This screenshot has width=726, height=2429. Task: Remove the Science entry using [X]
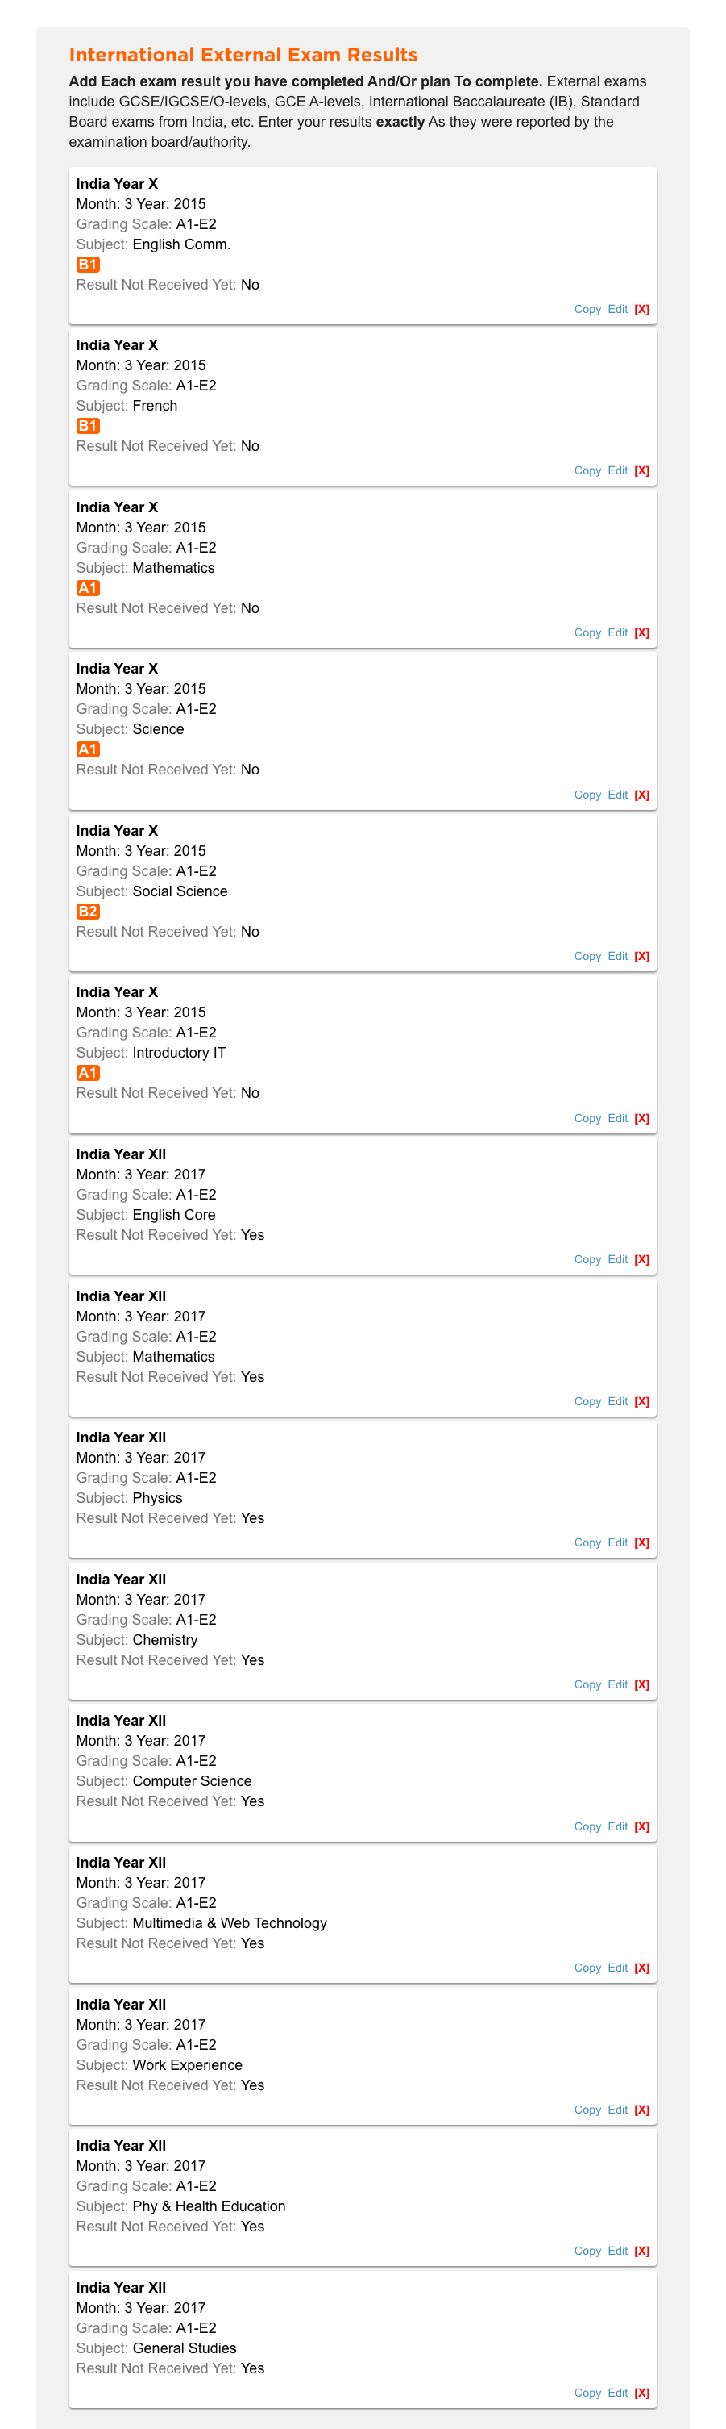641,795
